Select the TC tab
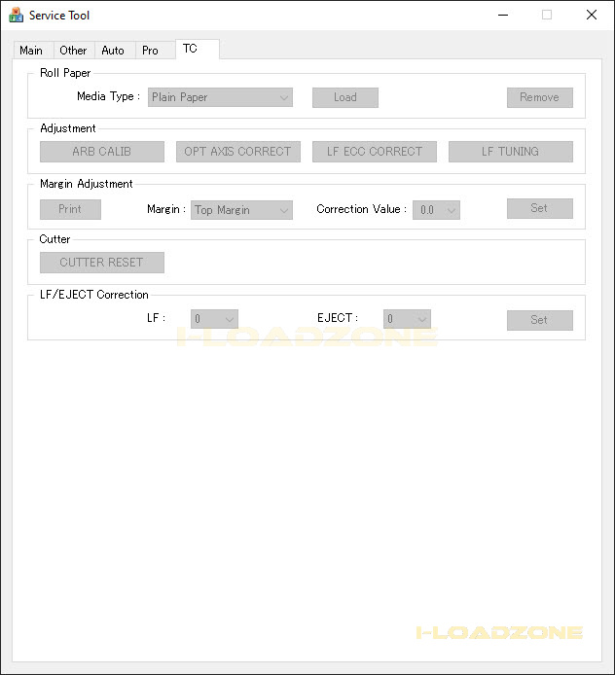 198,49
